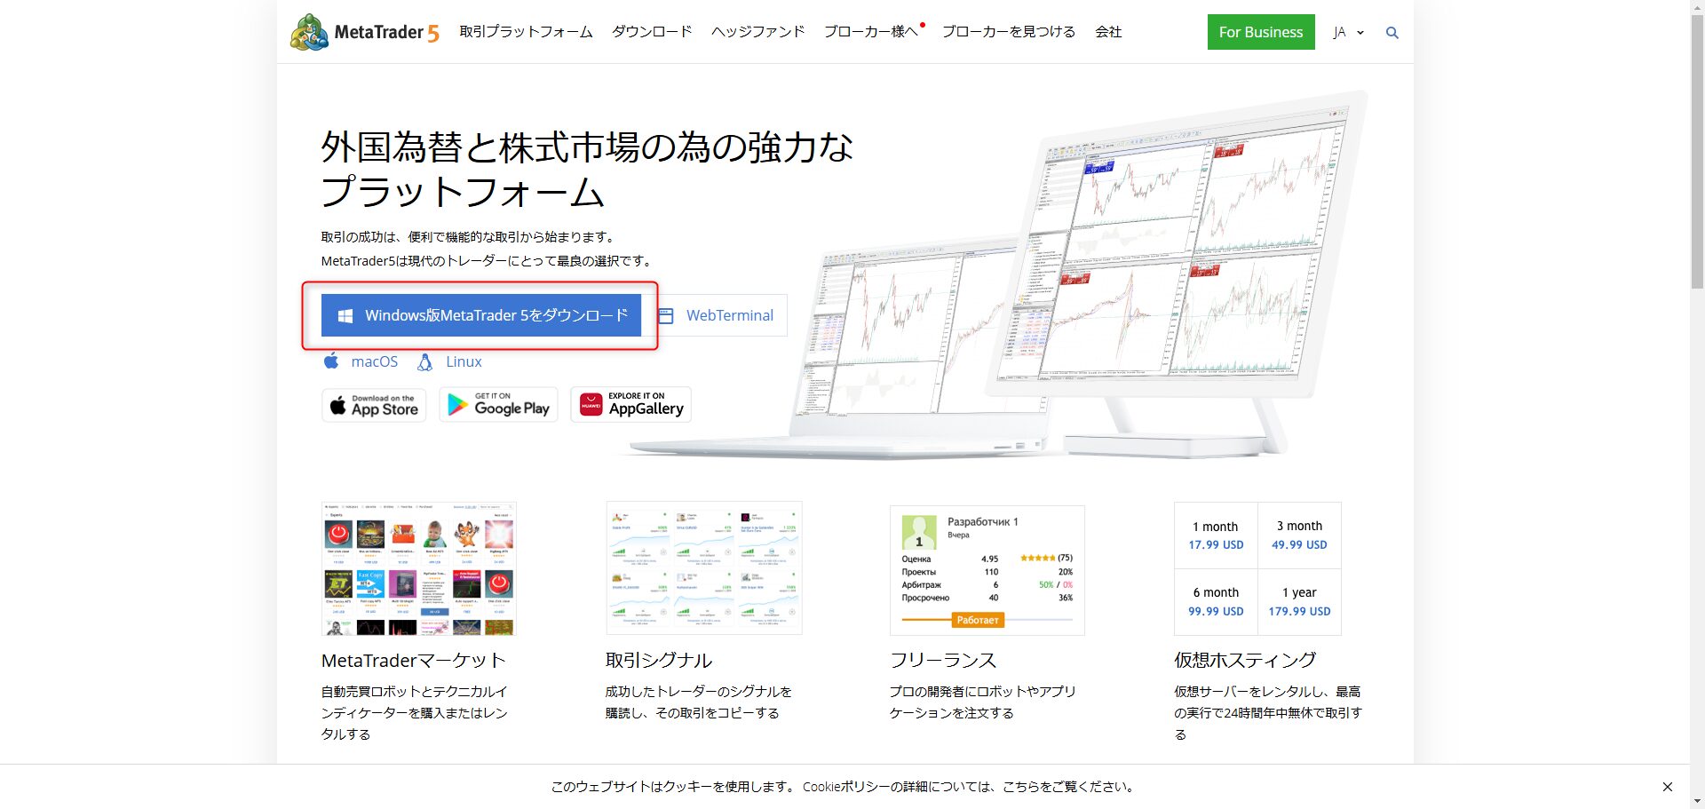
Task: Open 会社 menu item
Action: point(1108,32)
